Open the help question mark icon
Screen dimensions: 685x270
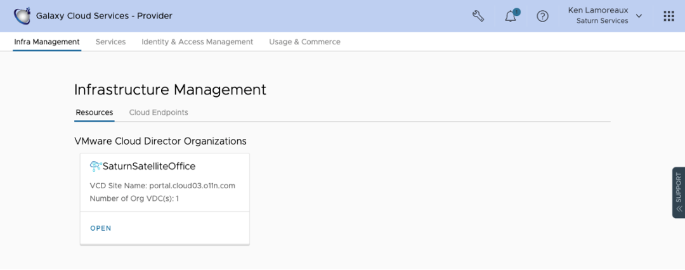click(542, 16)
